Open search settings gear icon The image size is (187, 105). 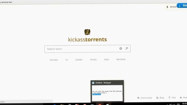click(121, 48)
